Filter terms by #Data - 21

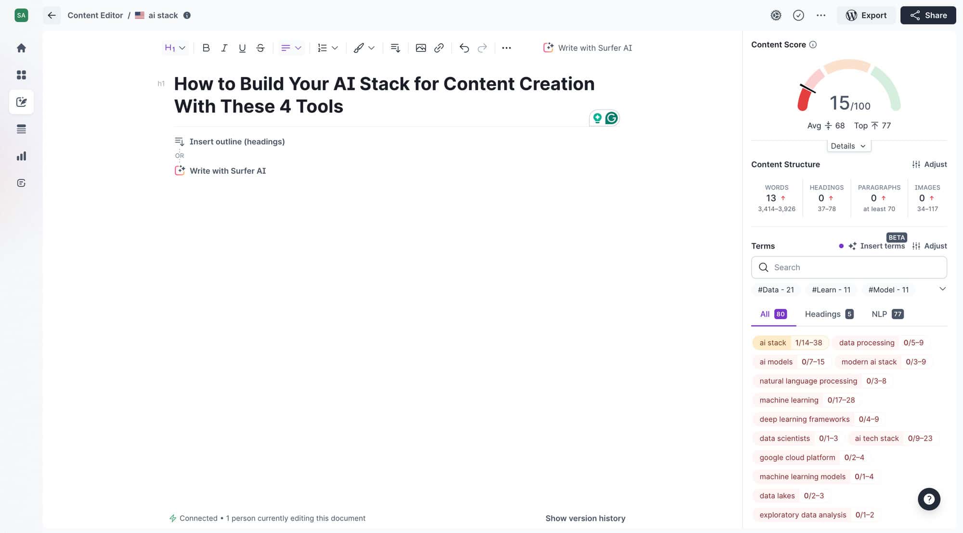pyautogui.click(x=776, y=290)
